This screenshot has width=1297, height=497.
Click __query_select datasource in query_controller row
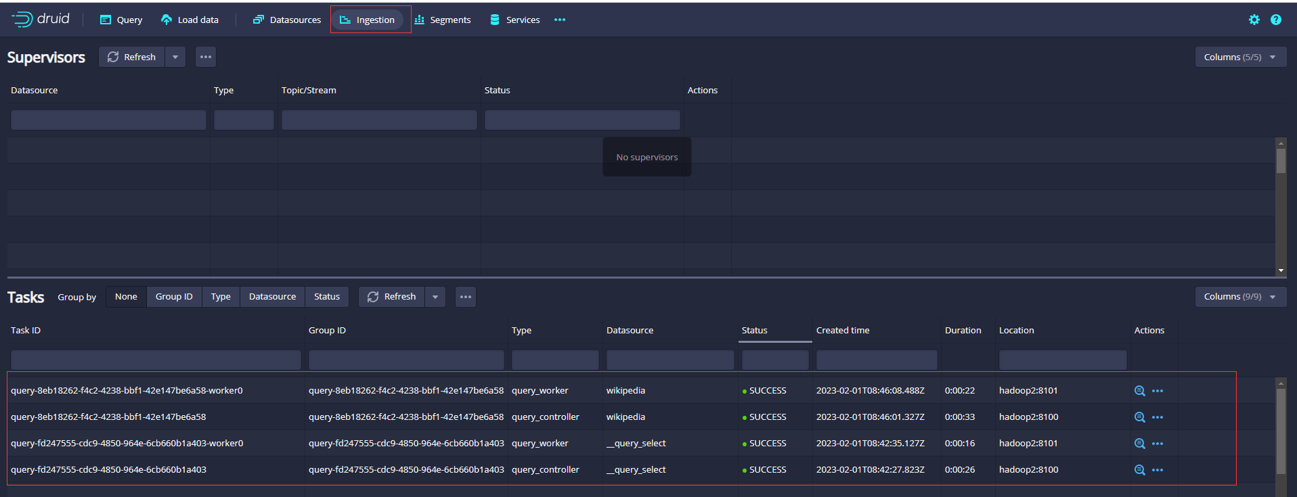click(636, 469)
